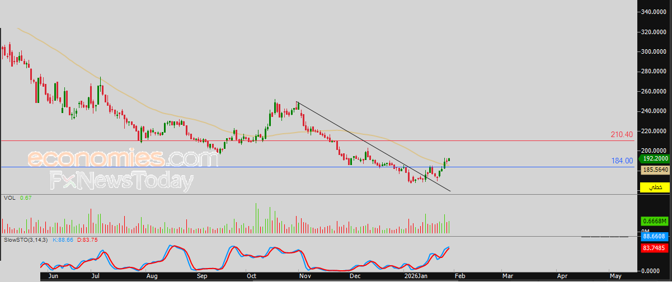The width and height of the screenshot is (672, 282).
Task: Click the red 210.40 level label
Action: click(622, 135)
